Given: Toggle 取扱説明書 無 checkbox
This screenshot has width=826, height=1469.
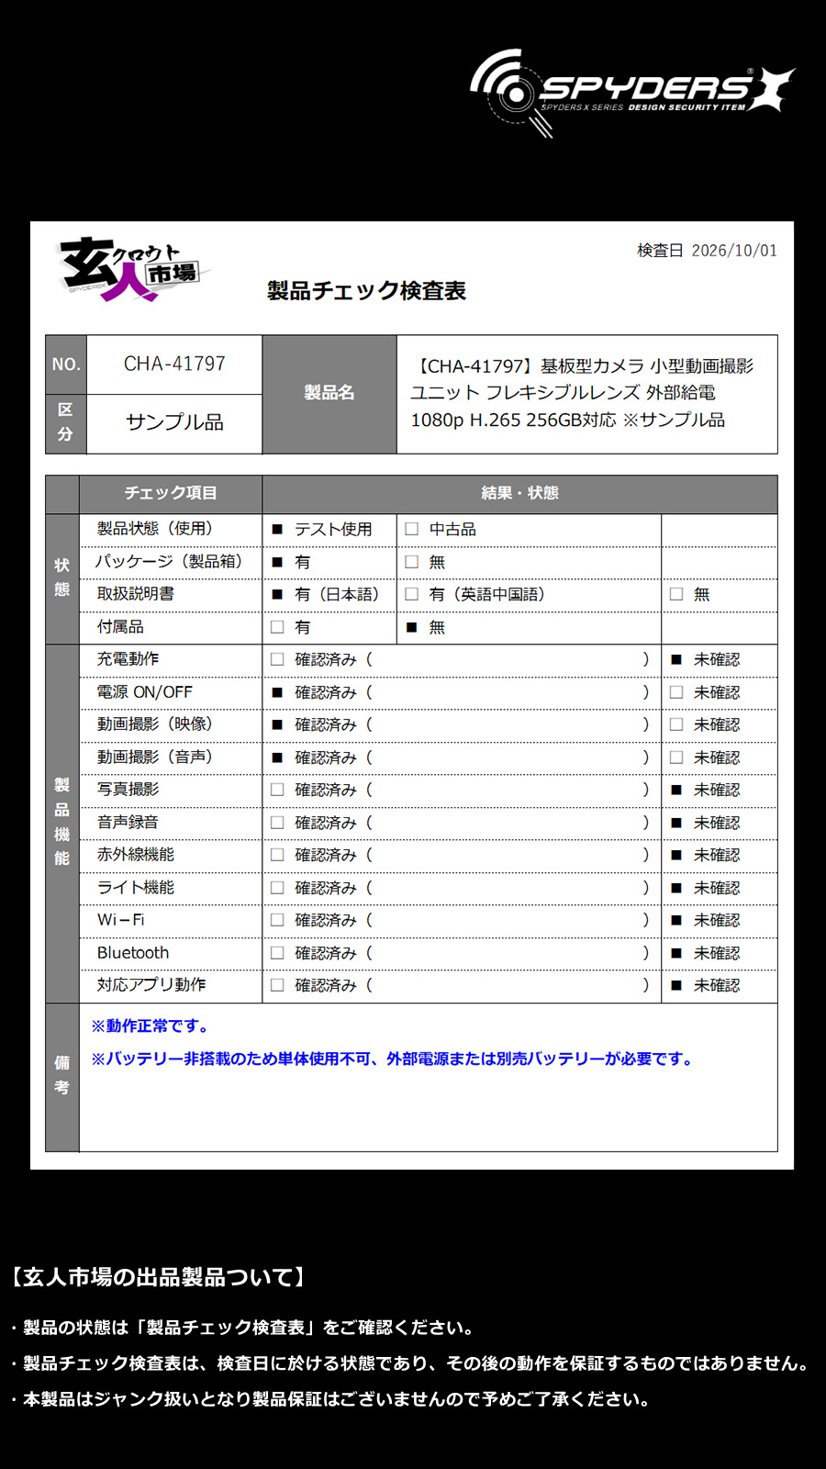Looking at the screenshot, I should point(676,595).
